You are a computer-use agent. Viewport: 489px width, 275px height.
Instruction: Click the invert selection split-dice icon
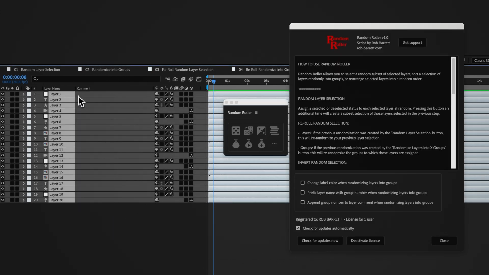pos(261,131)
